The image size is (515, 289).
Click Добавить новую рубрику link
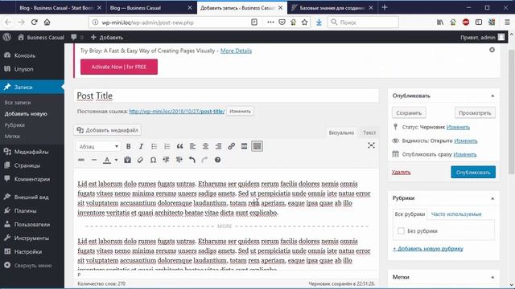tap(428, 249)
